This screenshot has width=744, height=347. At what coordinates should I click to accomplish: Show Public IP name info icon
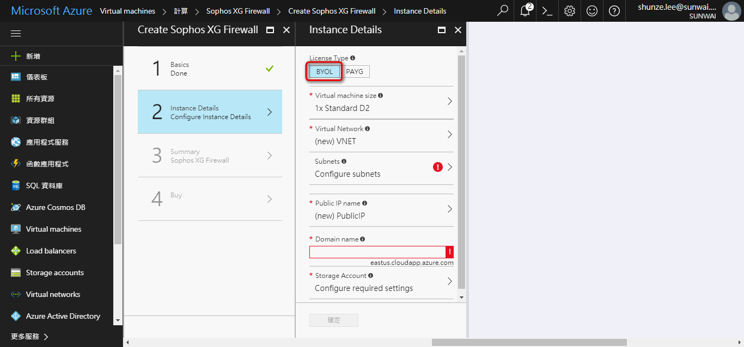tap(364, 203)
